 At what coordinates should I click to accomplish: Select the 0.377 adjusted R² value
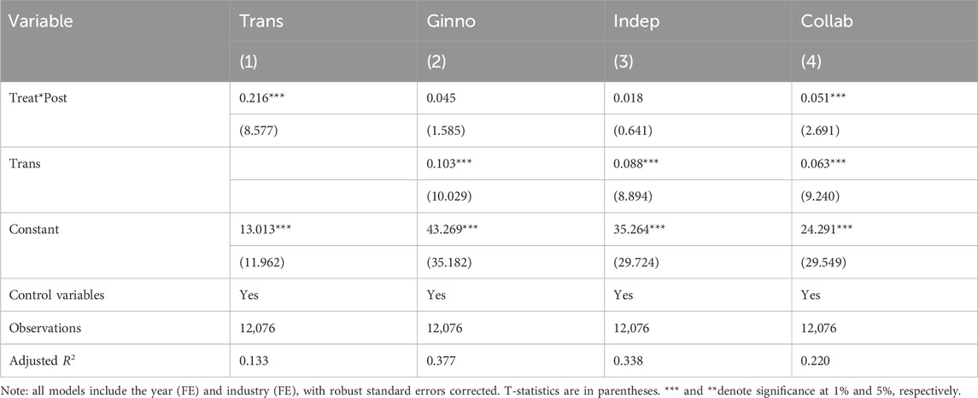click(x=440, y=360)
